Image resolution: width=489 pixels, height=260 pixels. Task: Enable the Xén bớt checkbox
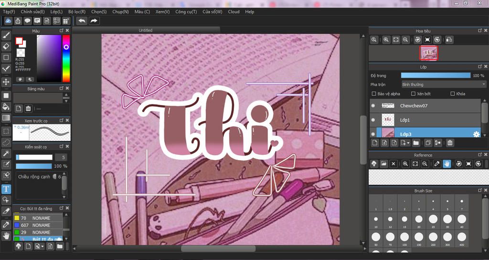pyautogui.click(x=413, y=94)
